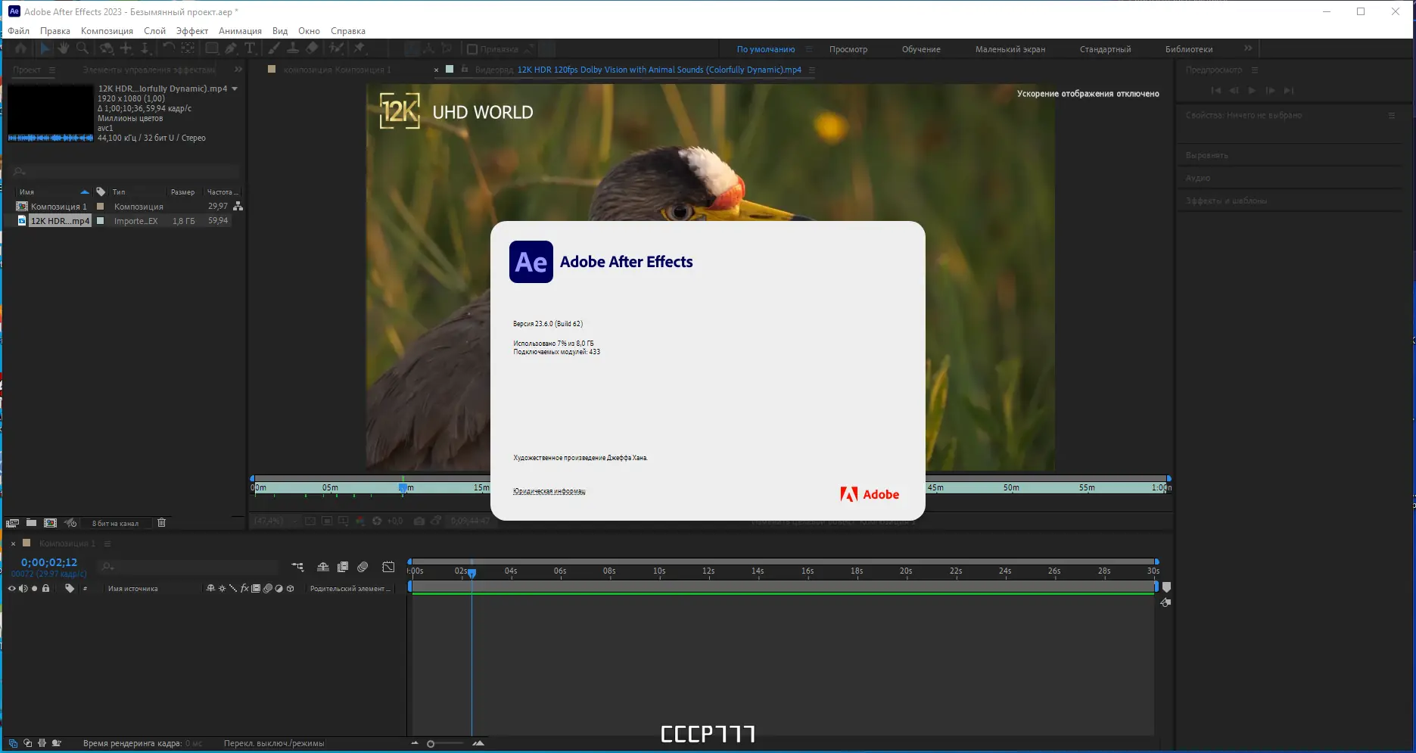This screenshot has width=1416, height=753.
Task: Open the Юридическая информац link in dialog
Action: click(549, 491)
